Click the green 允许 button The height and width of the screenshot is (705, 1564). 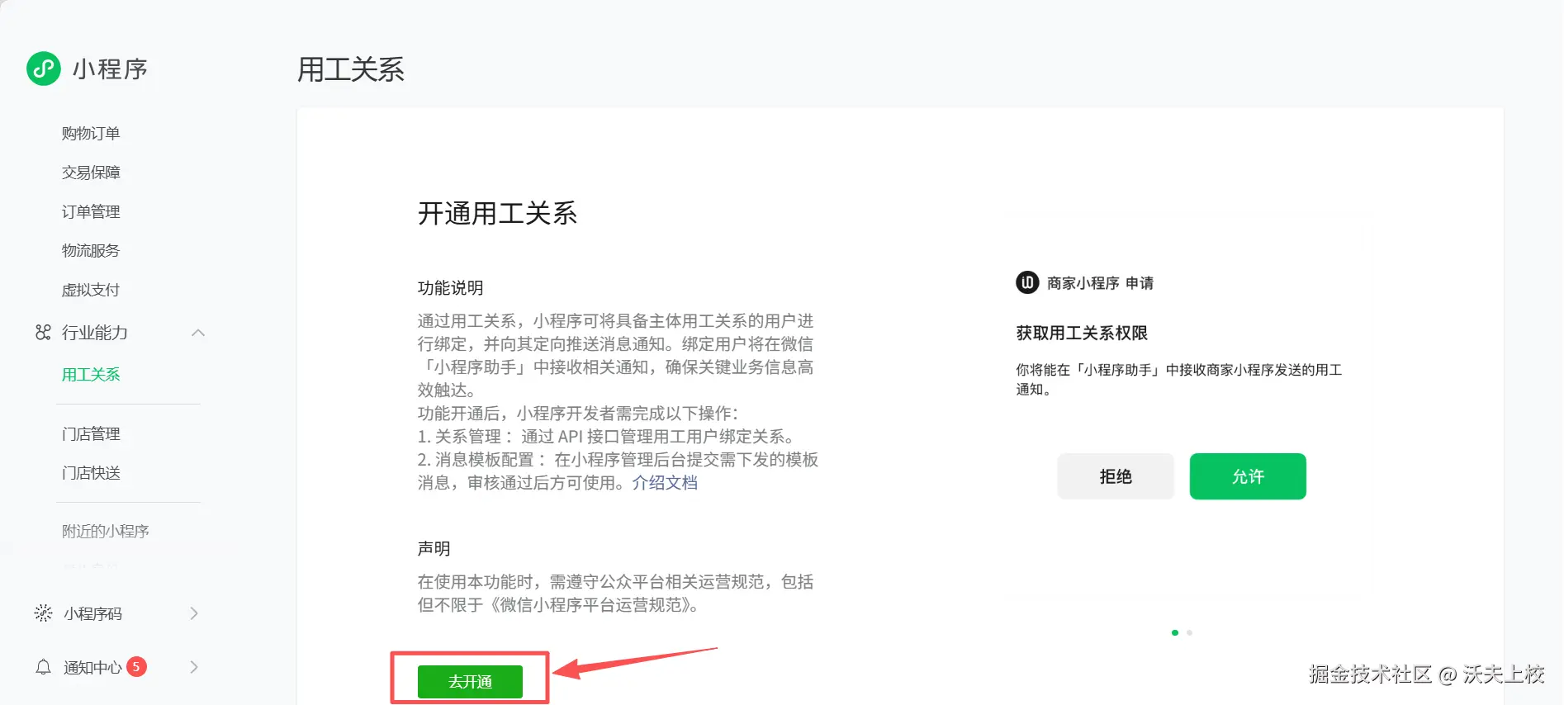coord(1248,476)
